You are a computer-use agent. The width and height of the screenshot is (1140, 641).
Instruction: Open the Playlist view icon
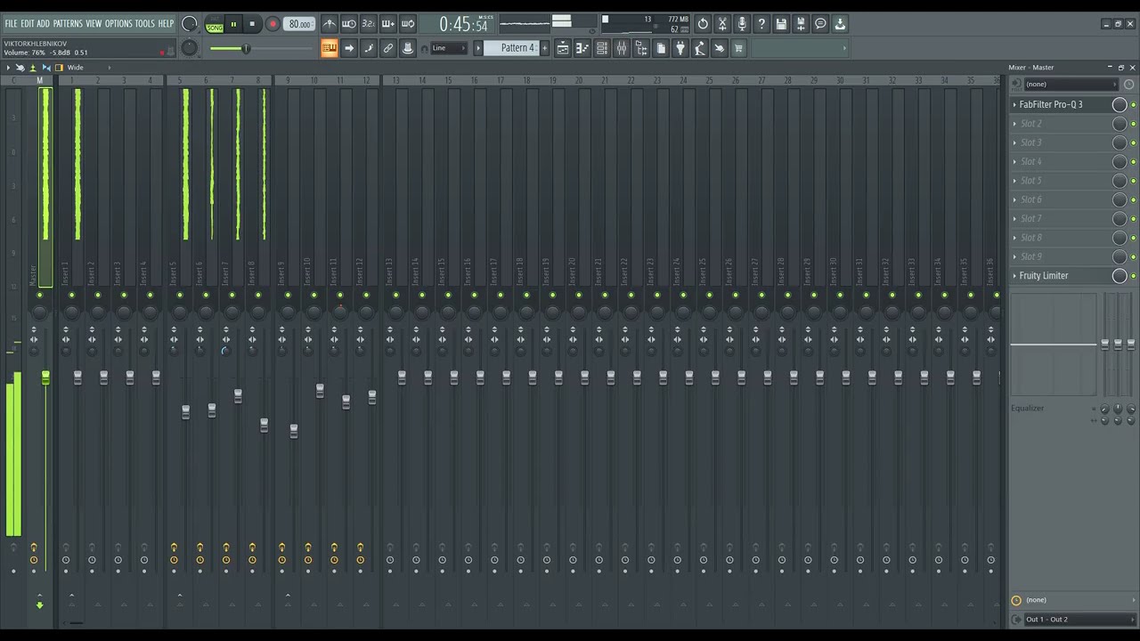563,48
